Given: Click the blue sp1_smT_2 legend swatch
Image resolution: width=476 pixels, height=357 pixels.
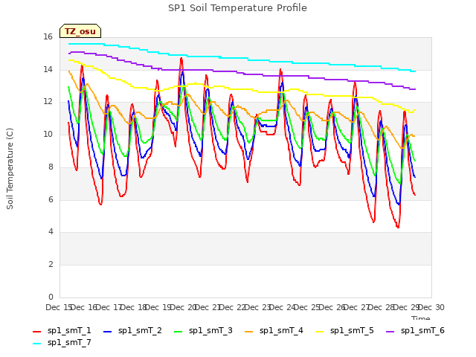Looking at the screenshot, I should point(107,332).
